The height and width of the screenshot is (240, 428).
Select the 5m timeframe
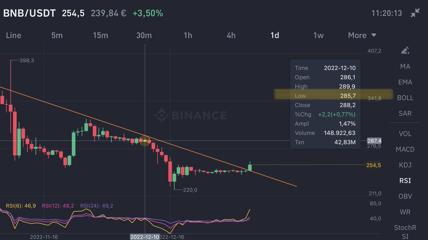[x=57, y=36]
